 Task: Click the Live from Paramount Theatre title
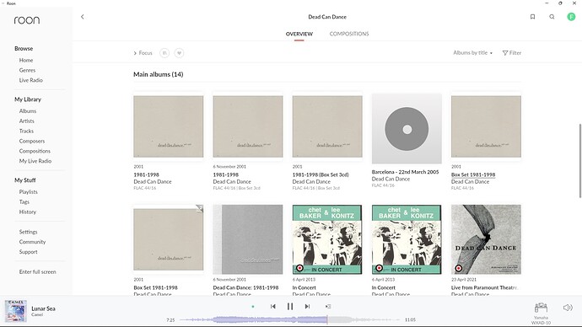(x=484, y=287)
